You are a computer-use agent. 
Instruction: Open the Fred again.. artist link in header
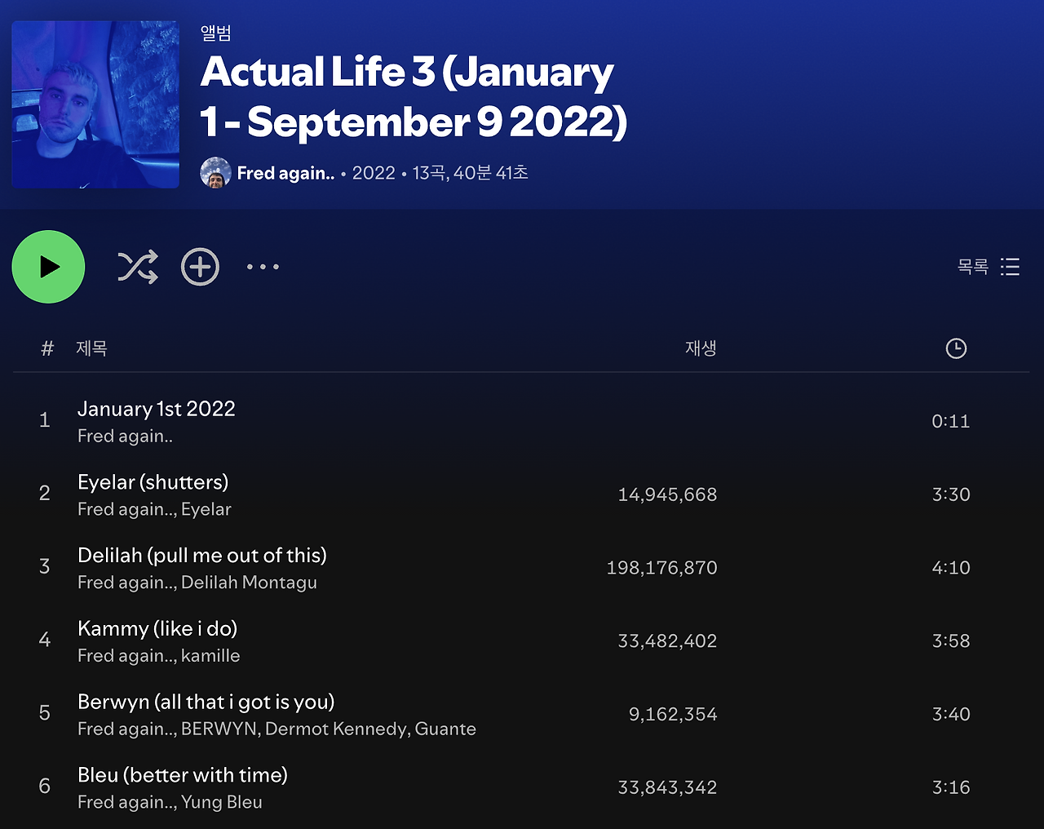(285, 173)
